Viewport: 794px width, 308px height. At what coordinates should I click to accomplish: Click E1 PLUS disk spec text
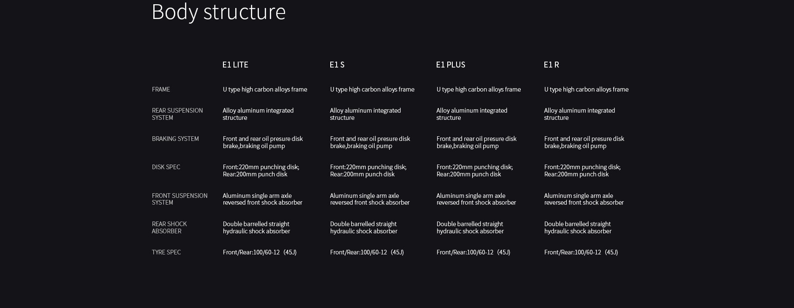pos(474,170)
